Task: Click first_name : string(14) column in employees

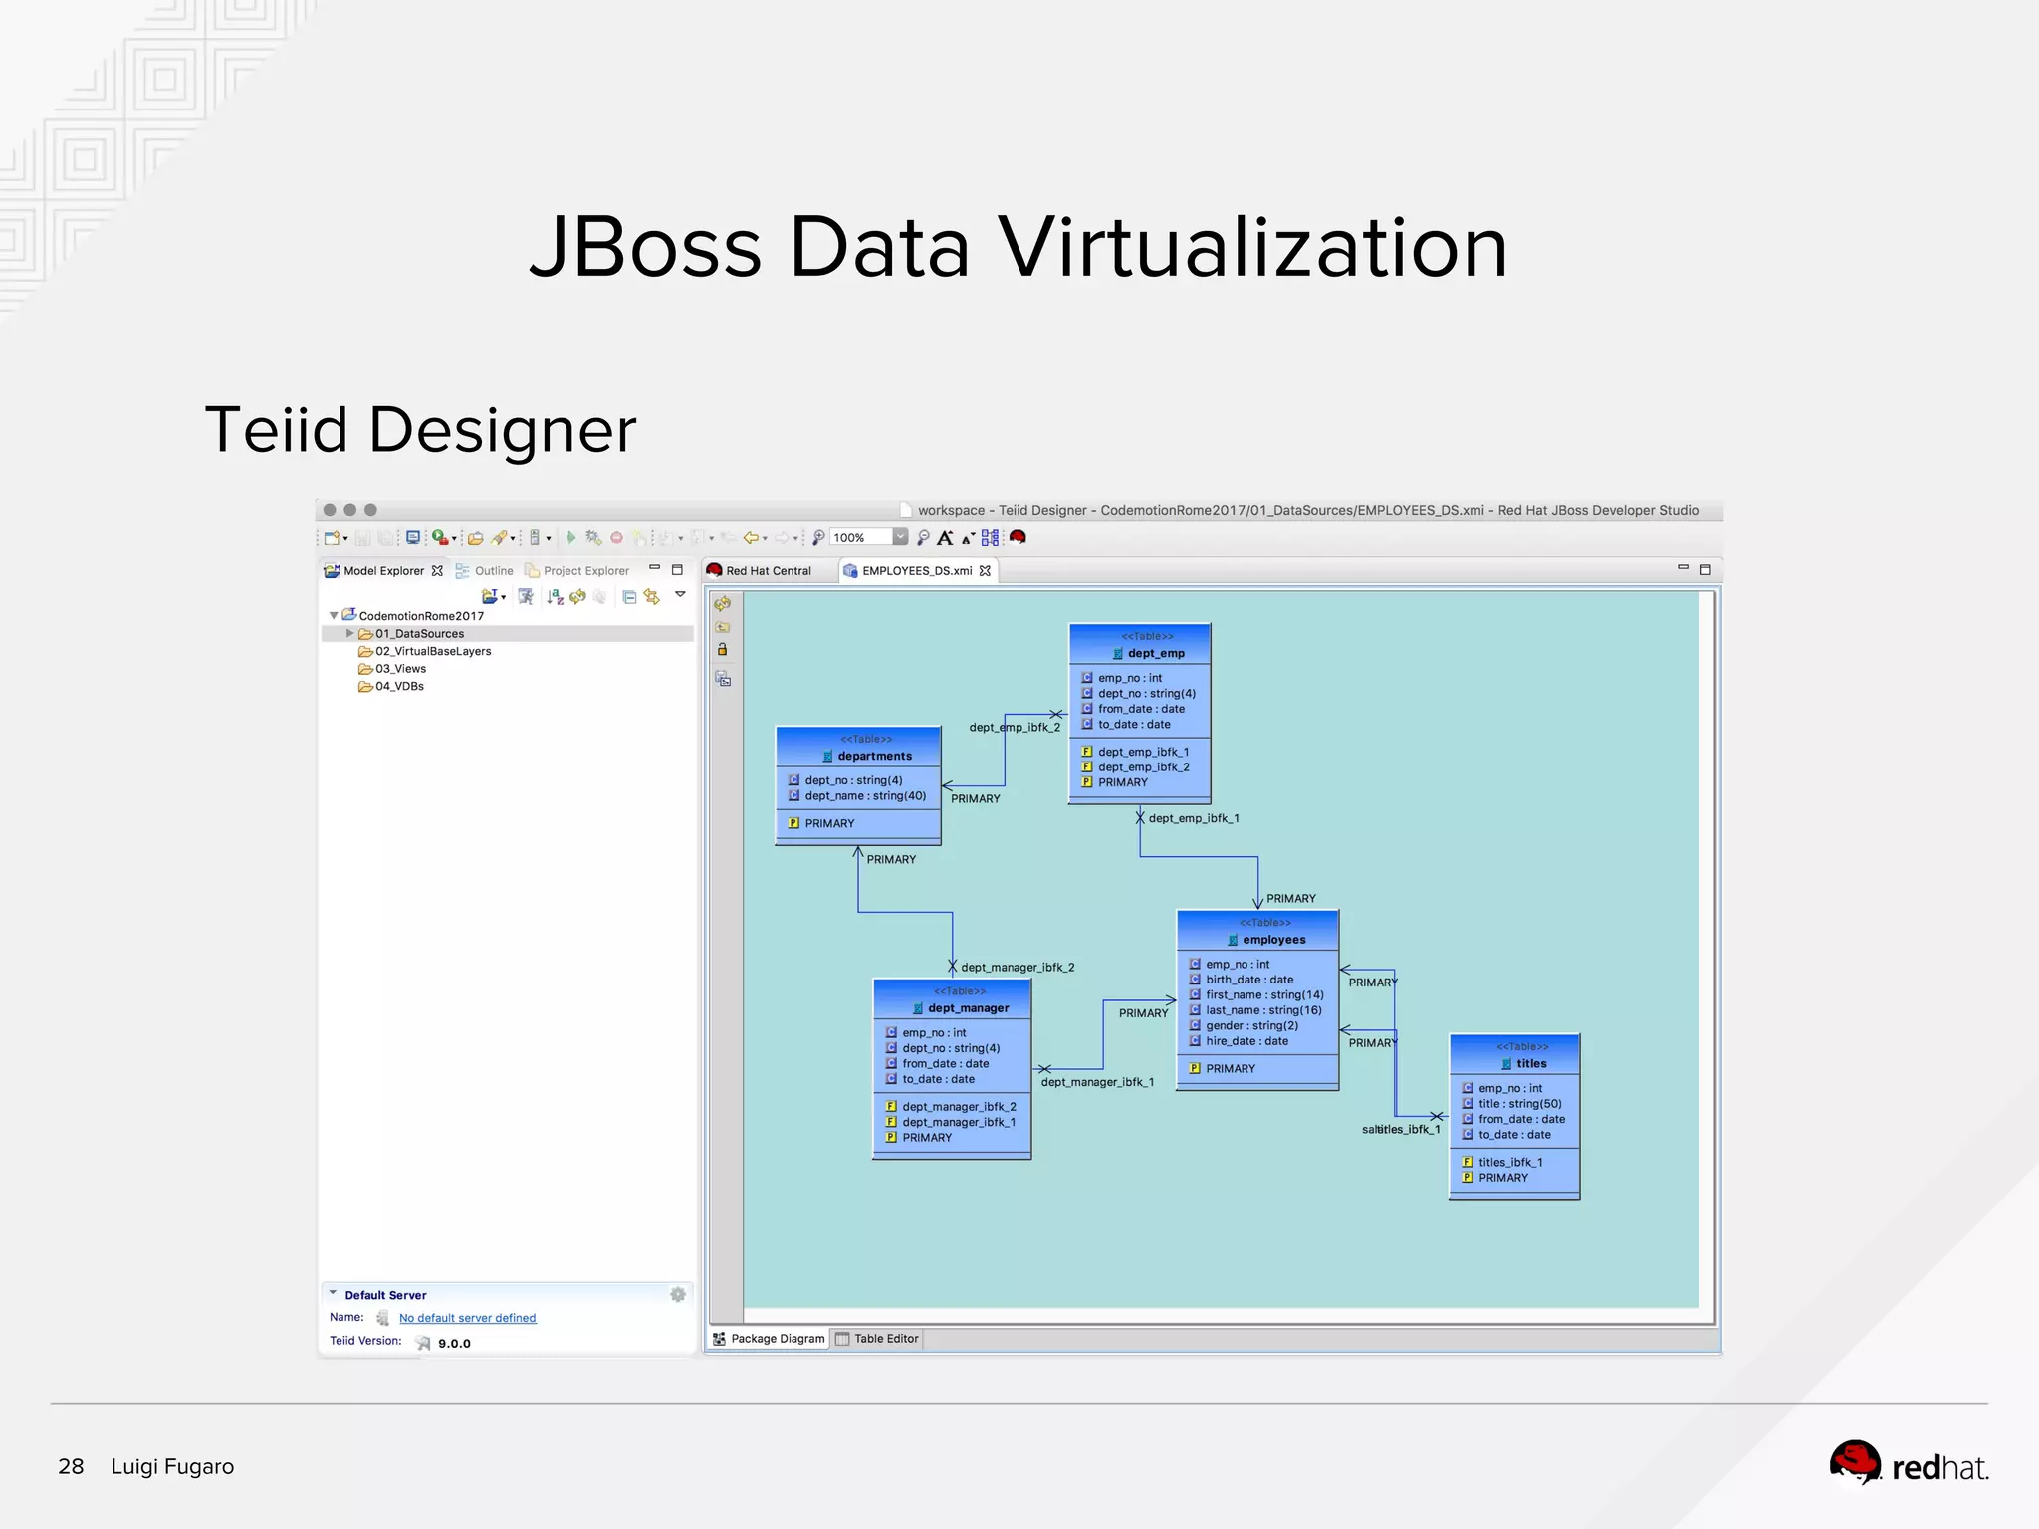Action: pos(1256,995)
